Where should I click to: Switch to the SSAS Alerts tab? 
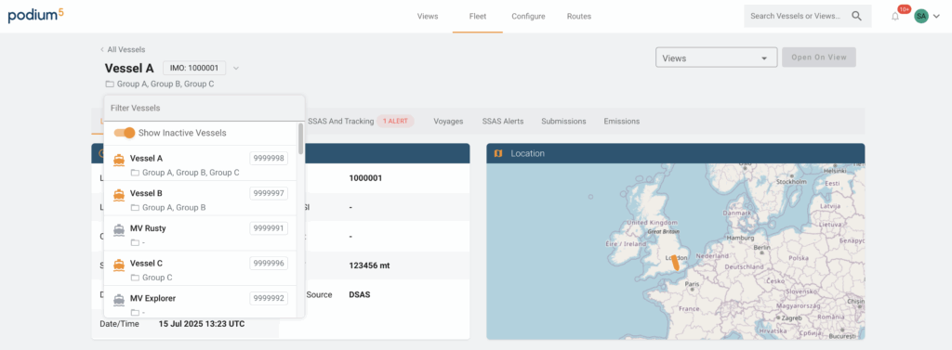coord(503,122)
